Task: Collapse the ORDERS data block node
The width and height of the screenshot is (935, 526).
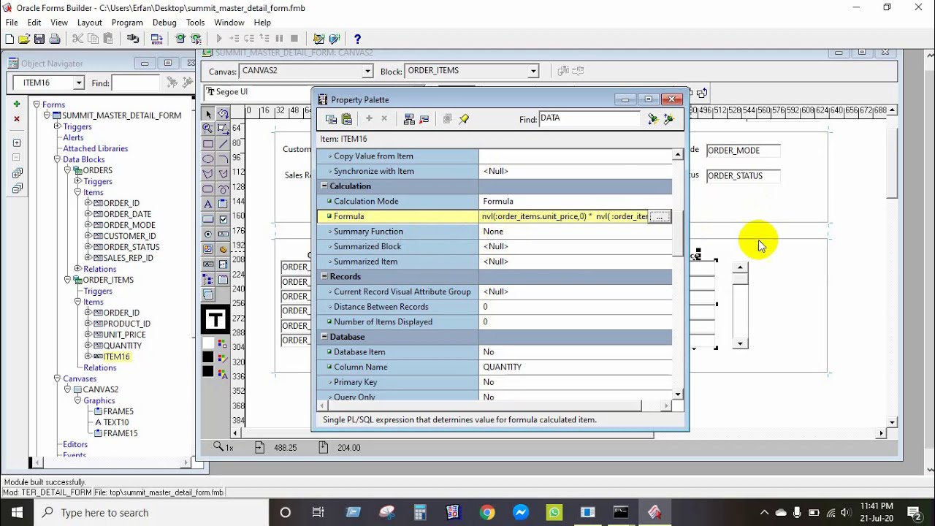Action: [67, 170]
